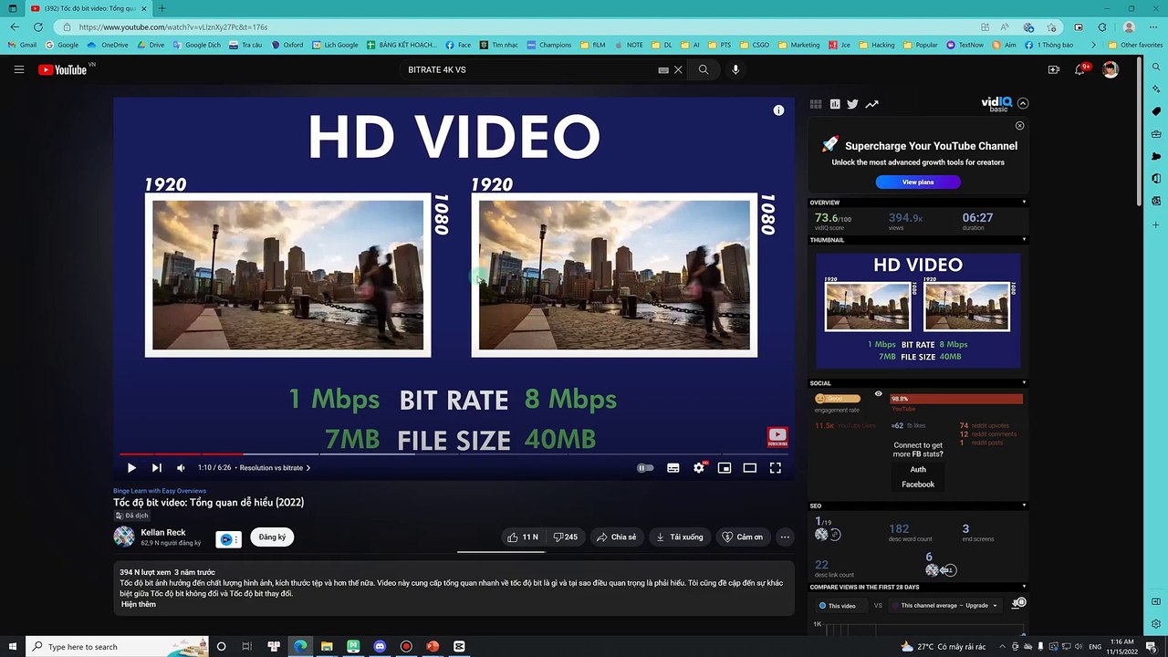Open the Other favorites folder

point(1135,45)
